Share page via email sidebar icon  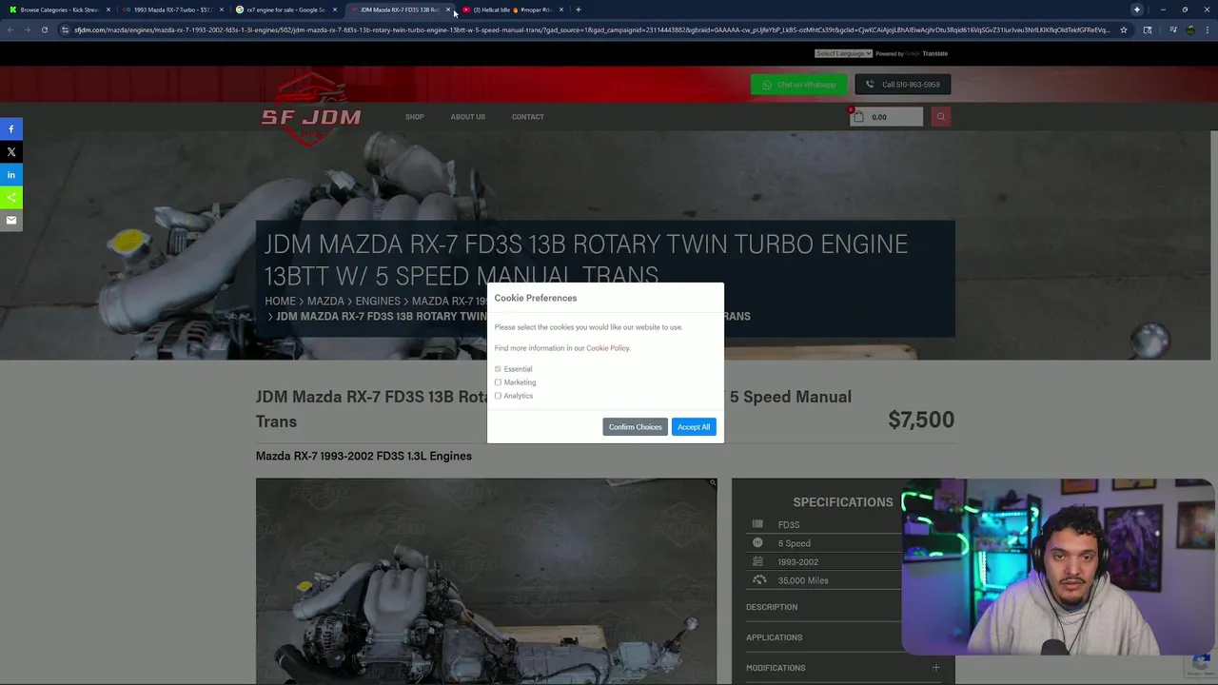[x=11, y=220]
